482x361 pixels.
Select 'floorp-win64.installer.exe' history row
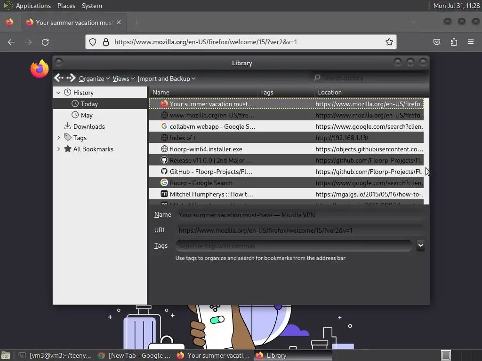point(286,149)
